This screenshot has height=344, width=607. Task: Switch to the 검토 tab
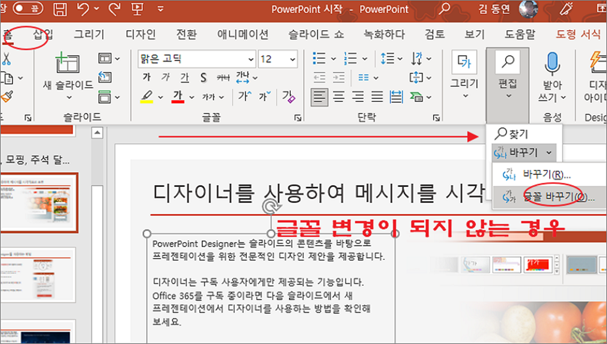point(435,34)
